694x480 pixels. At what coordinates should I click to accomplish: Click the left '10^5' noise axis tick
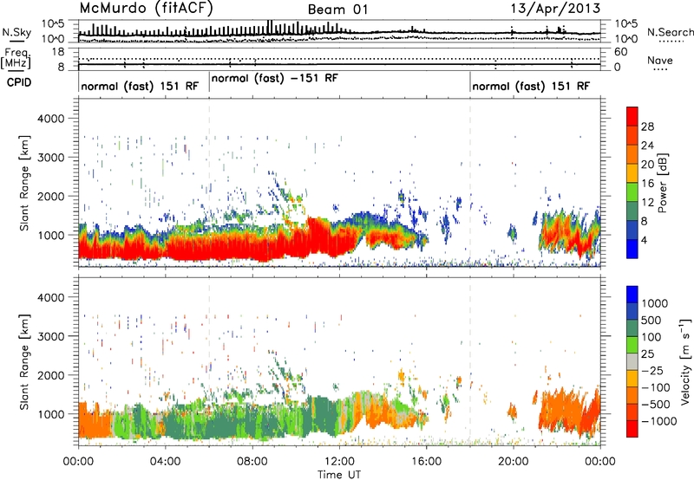pos(53,23)
